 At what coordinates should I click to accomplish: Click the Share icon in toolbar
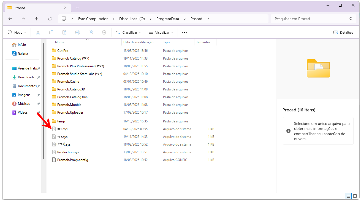[91, 32]
